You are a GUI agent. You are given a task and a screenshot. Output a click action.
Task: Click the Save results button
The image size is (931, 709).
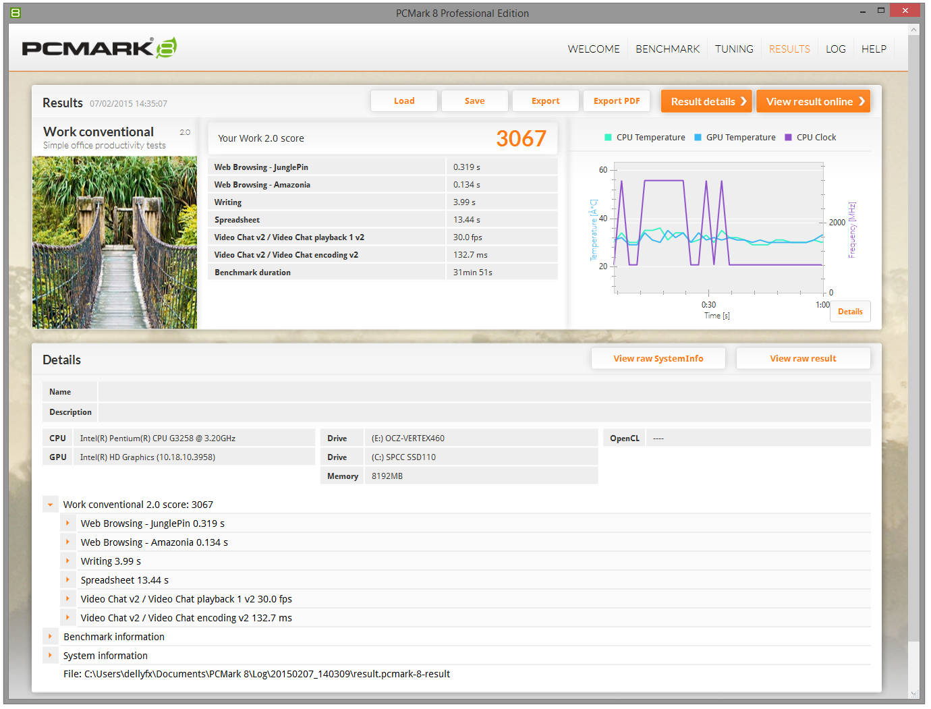click(475, 101)
